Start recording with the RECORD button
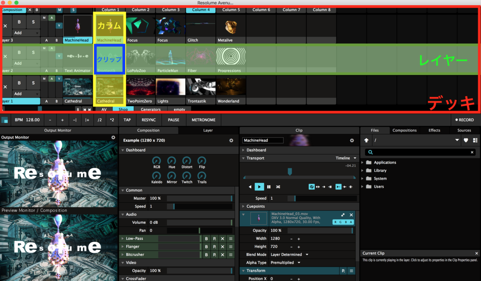 (x=464, y=120)
